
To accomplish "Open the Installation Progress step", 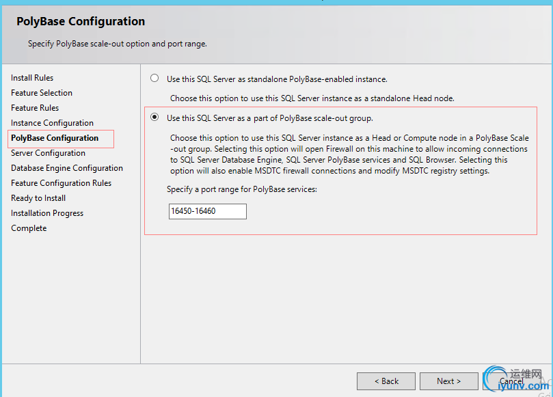I will click(47, 213).
